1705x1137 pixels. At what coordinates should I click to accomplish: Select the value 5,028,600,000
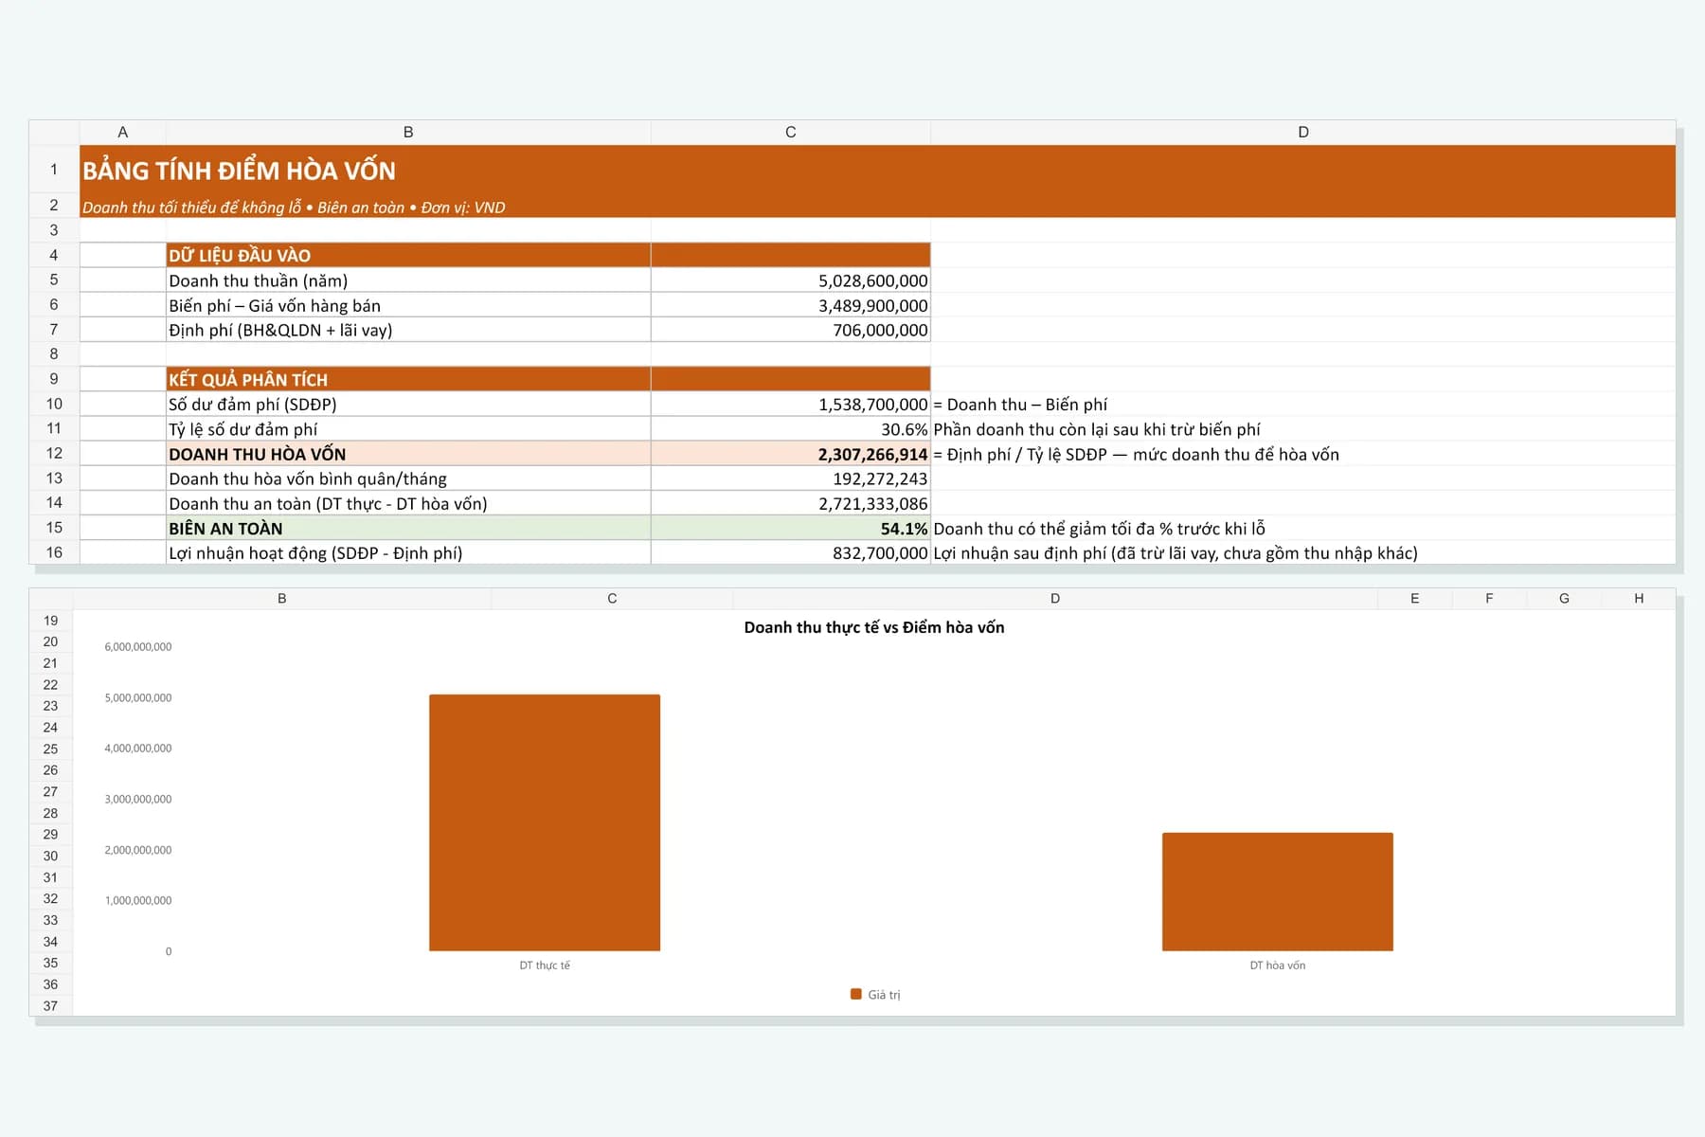coord(790,280)
